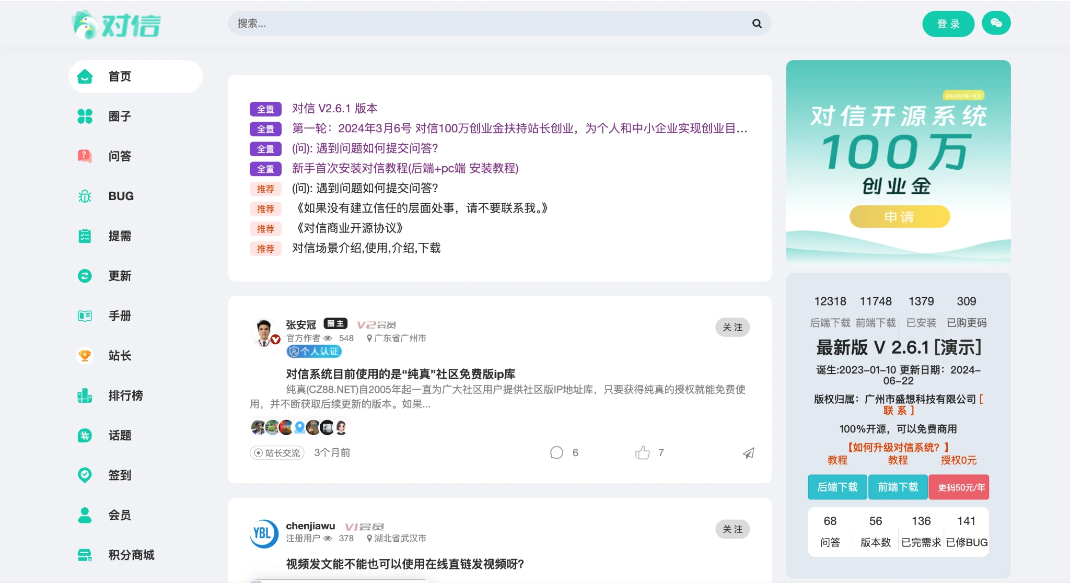This screenshot has width=1070, height=583.
Task: Click the 更新 refresh icon
Action: pos(85,276)
